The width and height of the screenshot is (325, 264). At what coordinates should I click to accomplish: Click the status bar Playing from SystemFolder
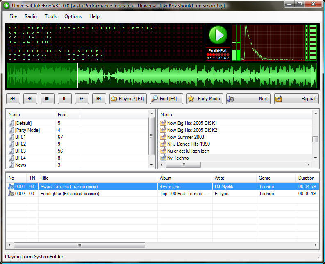click(x=34, y=257)
